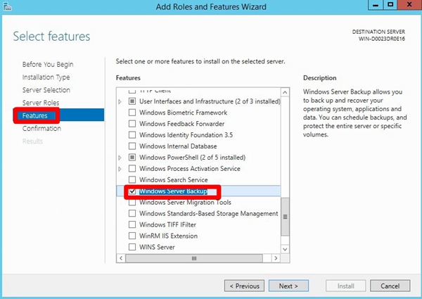Expand Windows Process Activation Service node
Screen dimensions: 422x299
(x=120, y=169)
